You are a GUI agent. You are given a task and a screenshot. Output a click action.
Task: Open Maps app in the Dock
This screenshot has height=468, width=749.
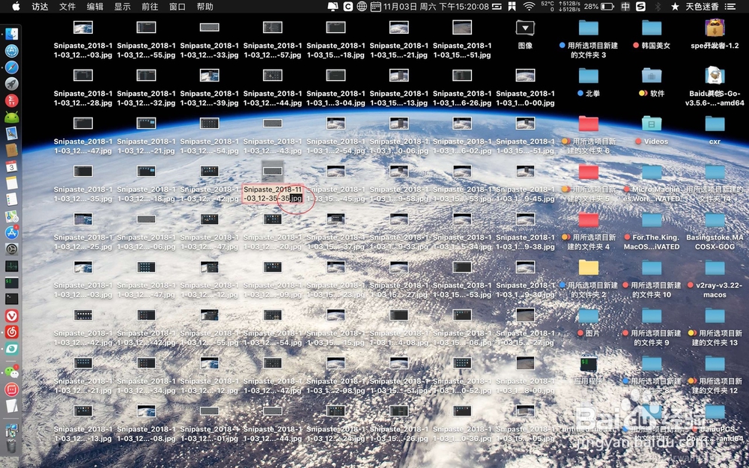(x=11, y=216)
